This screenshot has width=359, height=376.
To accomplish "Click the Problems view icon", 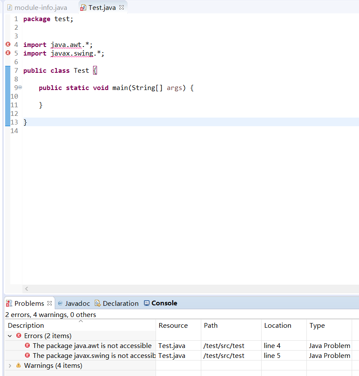I will pos(9,303).
